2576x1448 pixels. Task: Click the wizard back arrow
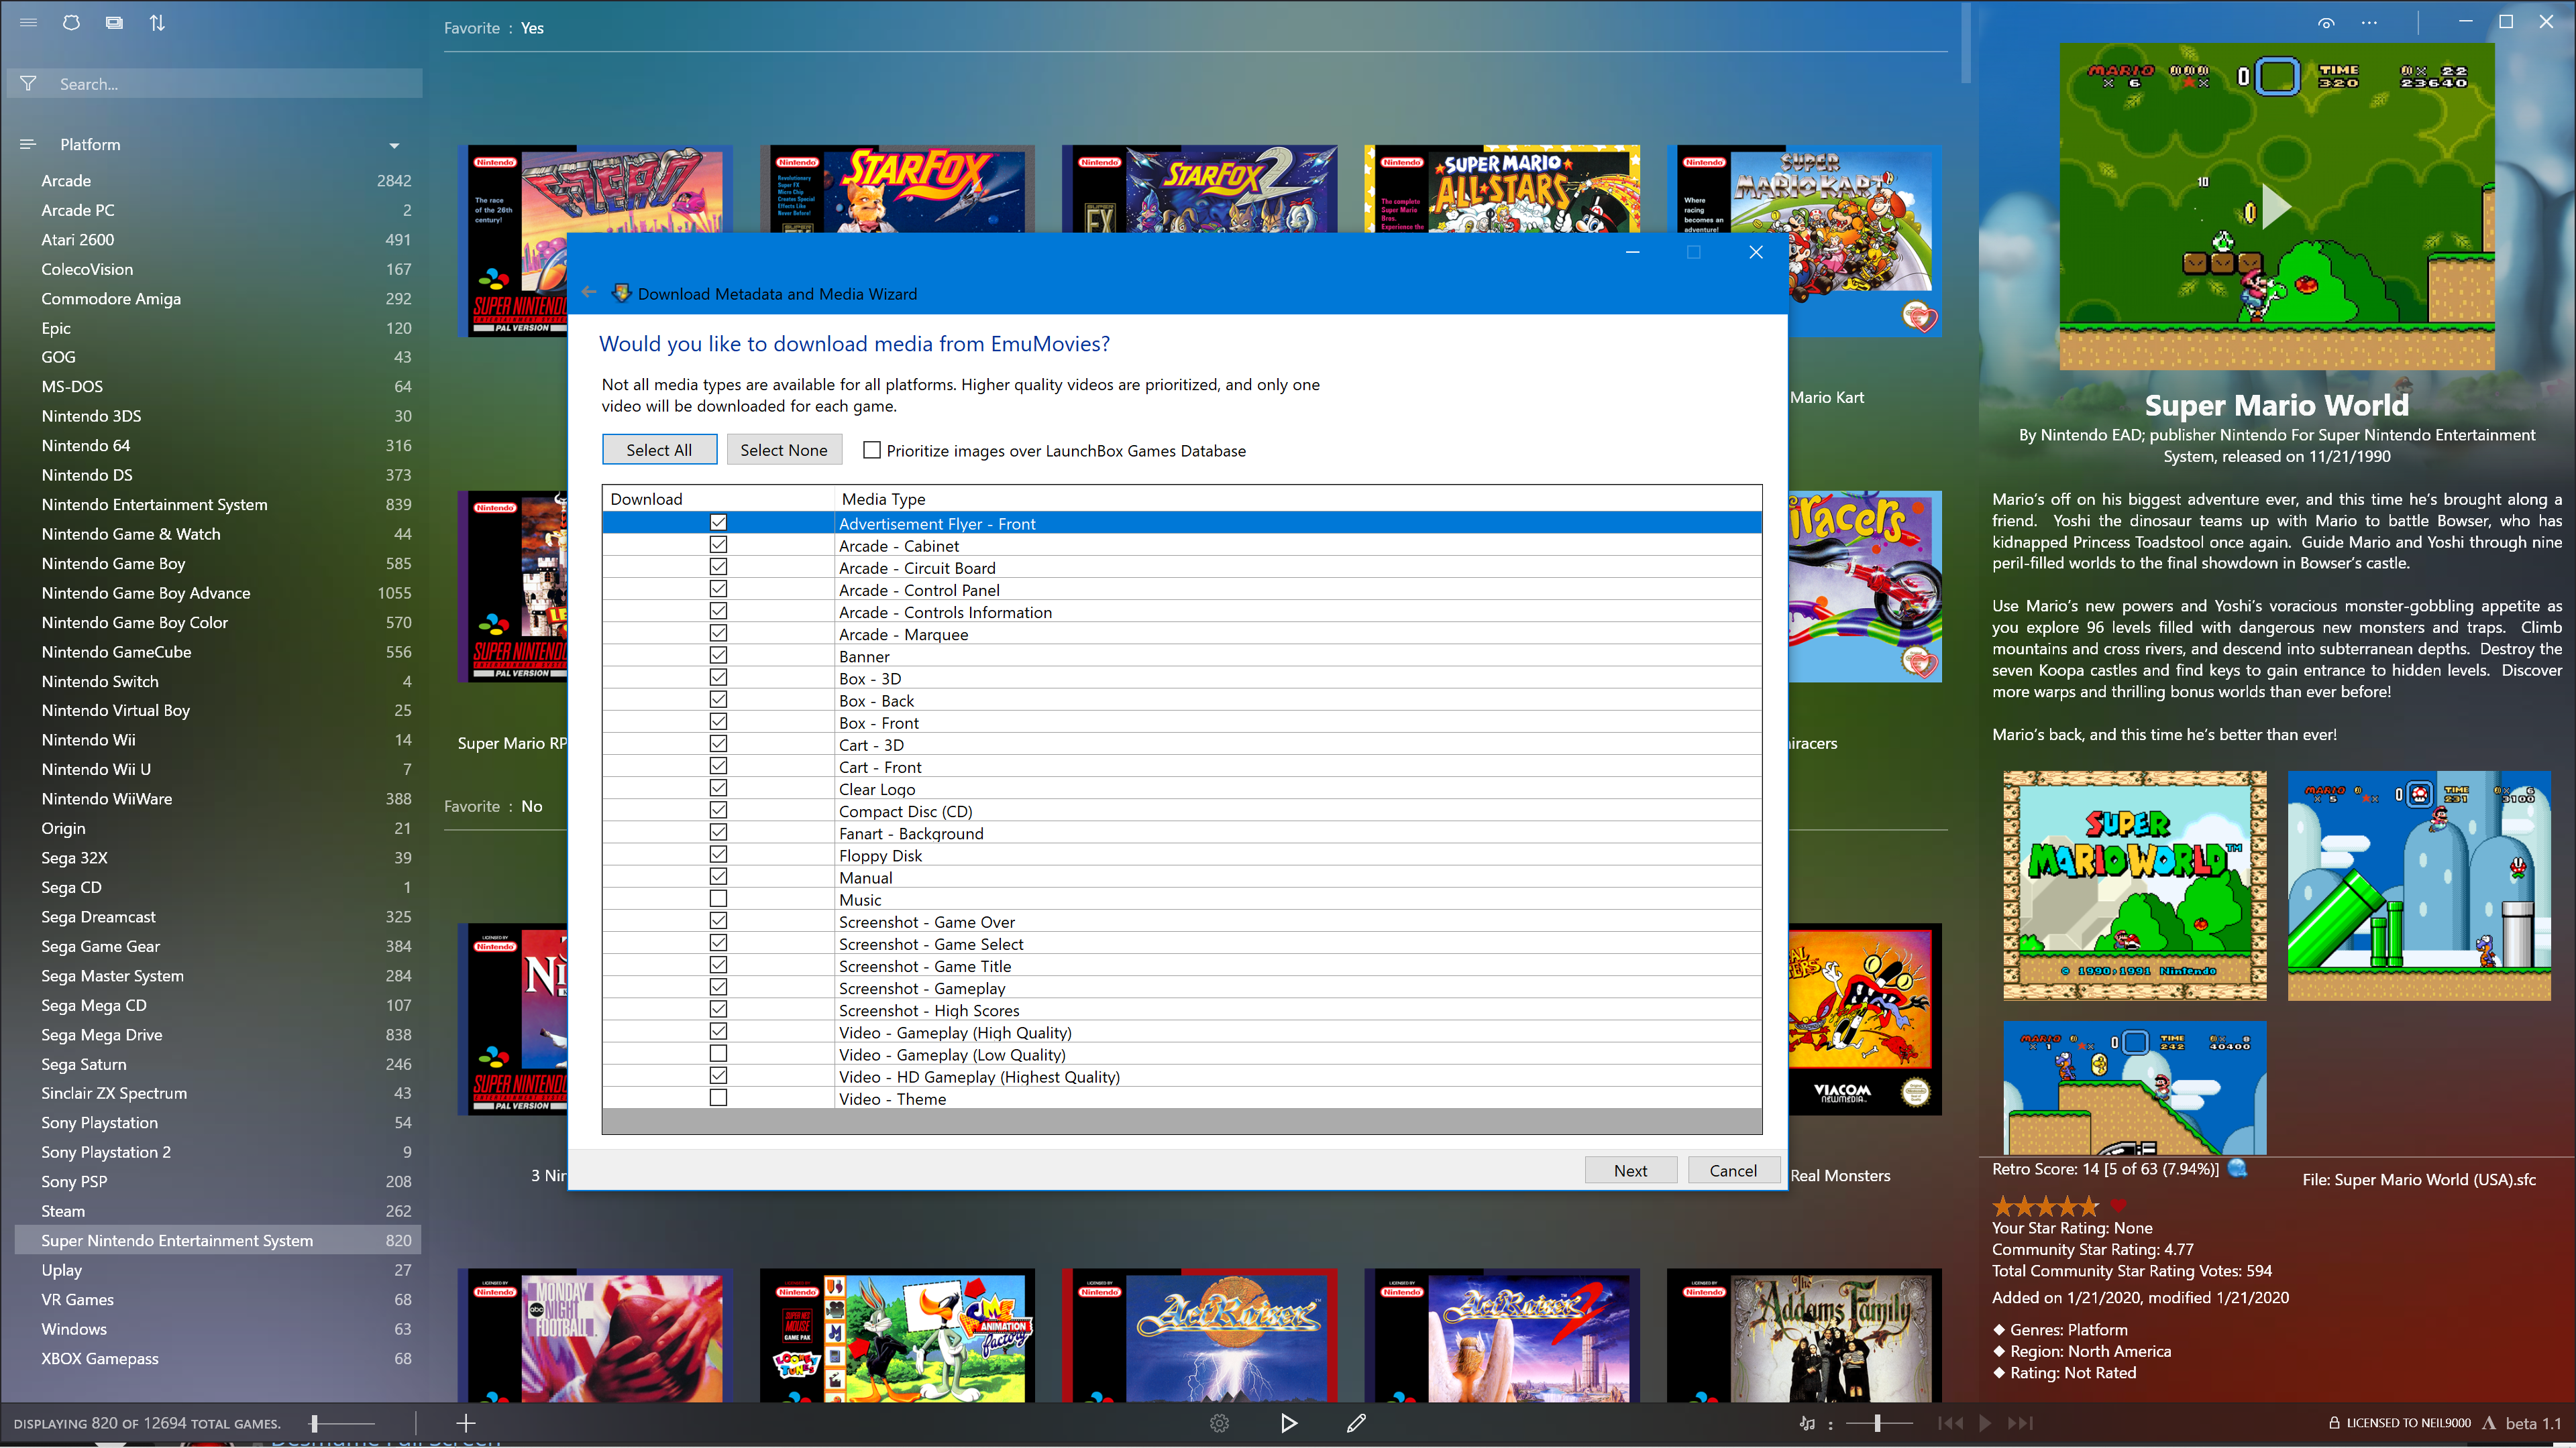589,293
